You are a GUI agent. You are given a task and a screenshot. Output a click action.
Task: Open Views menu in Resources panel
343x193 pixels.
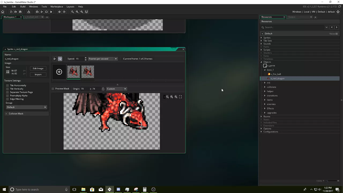(x=333, y=34)
